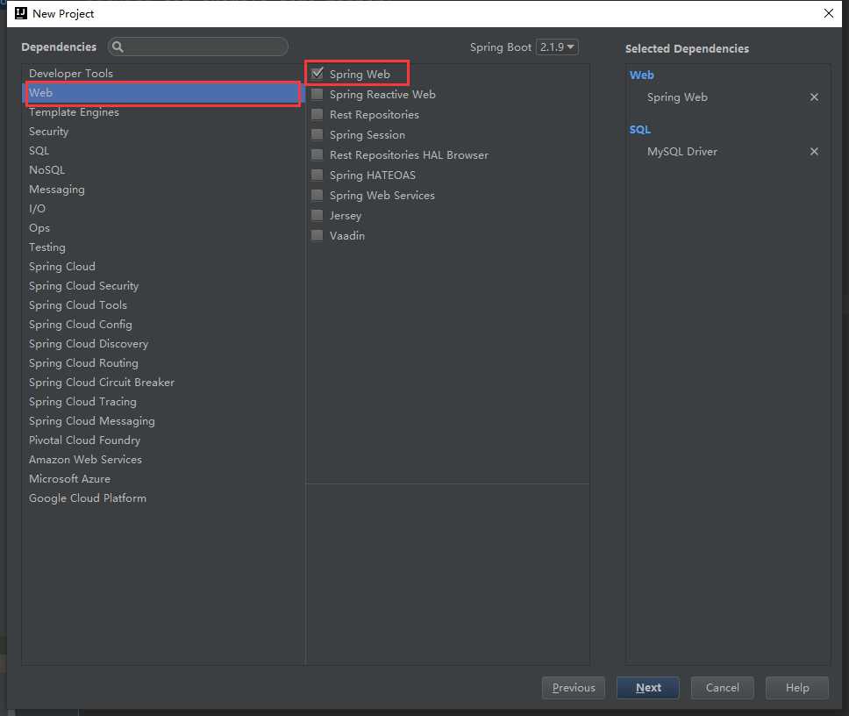Select the Messaging category

(163, 190)
